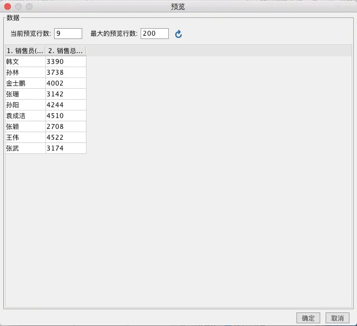Viewport: 357px width, 326px height.
Task: Select the cell 孙阳
Action: 25,105
